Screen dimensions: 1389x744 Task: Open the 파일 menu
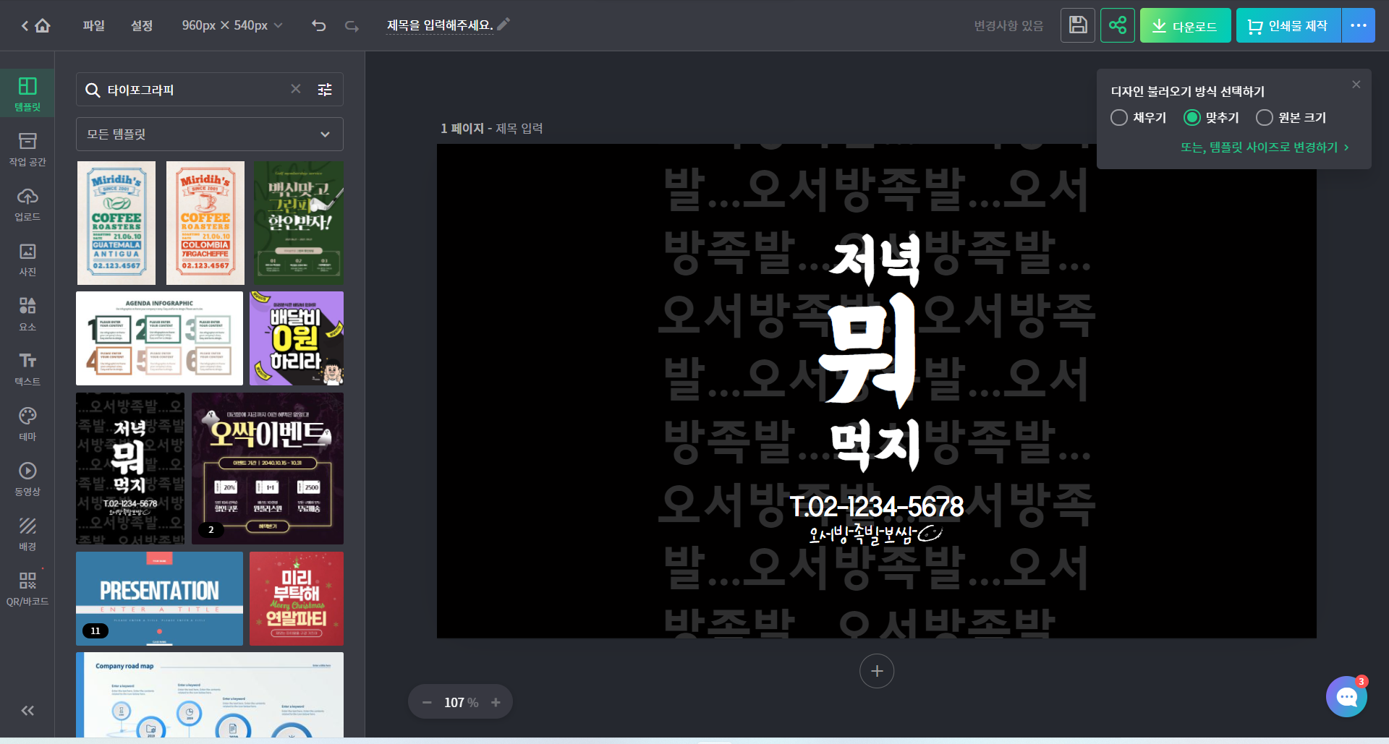pos(93,26)
